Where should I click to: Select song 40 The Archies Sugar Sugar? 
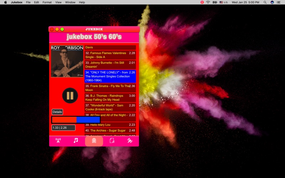click(110, 130)
